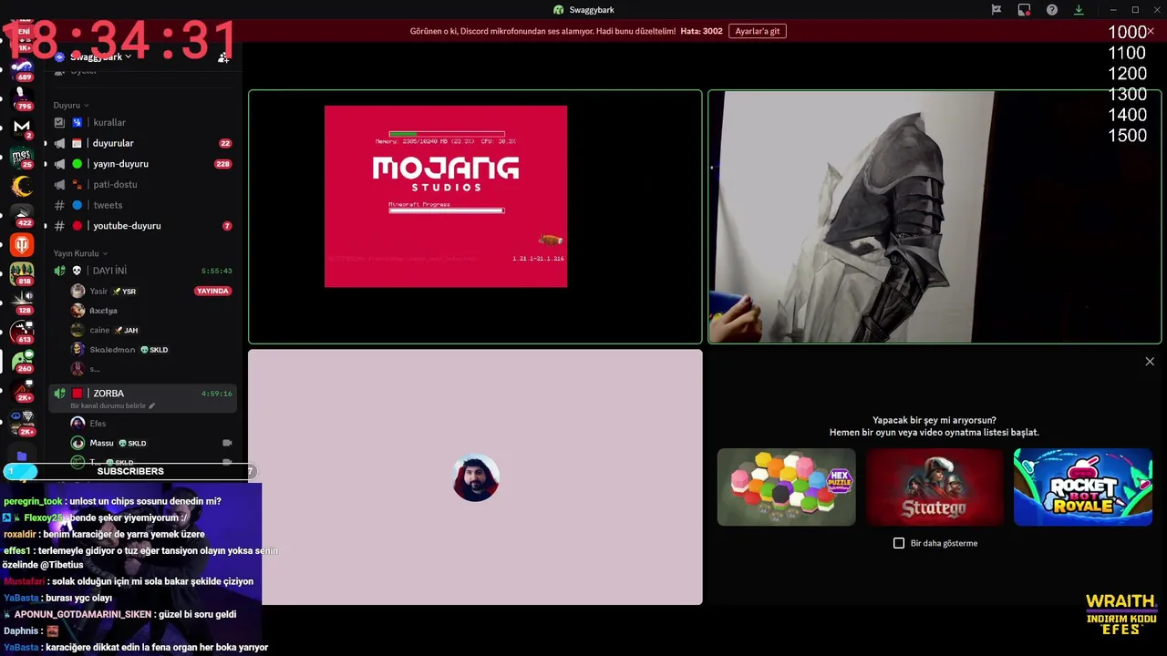Open the tweets channel
1167x656 pixels.
tap(142, 205)
